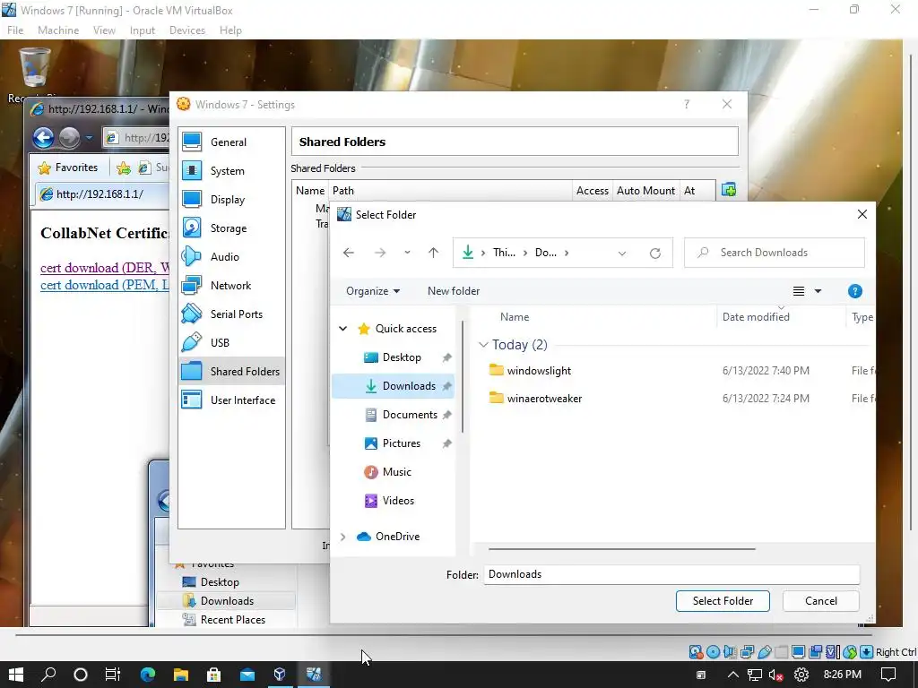Click the hard disk activity status icon
The height and width of the screenshot is (688, 918).
pos(696,652)
